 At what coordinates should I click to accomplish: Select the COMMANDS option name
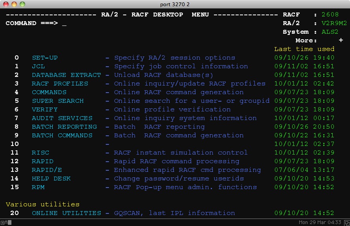click(49, 92)
